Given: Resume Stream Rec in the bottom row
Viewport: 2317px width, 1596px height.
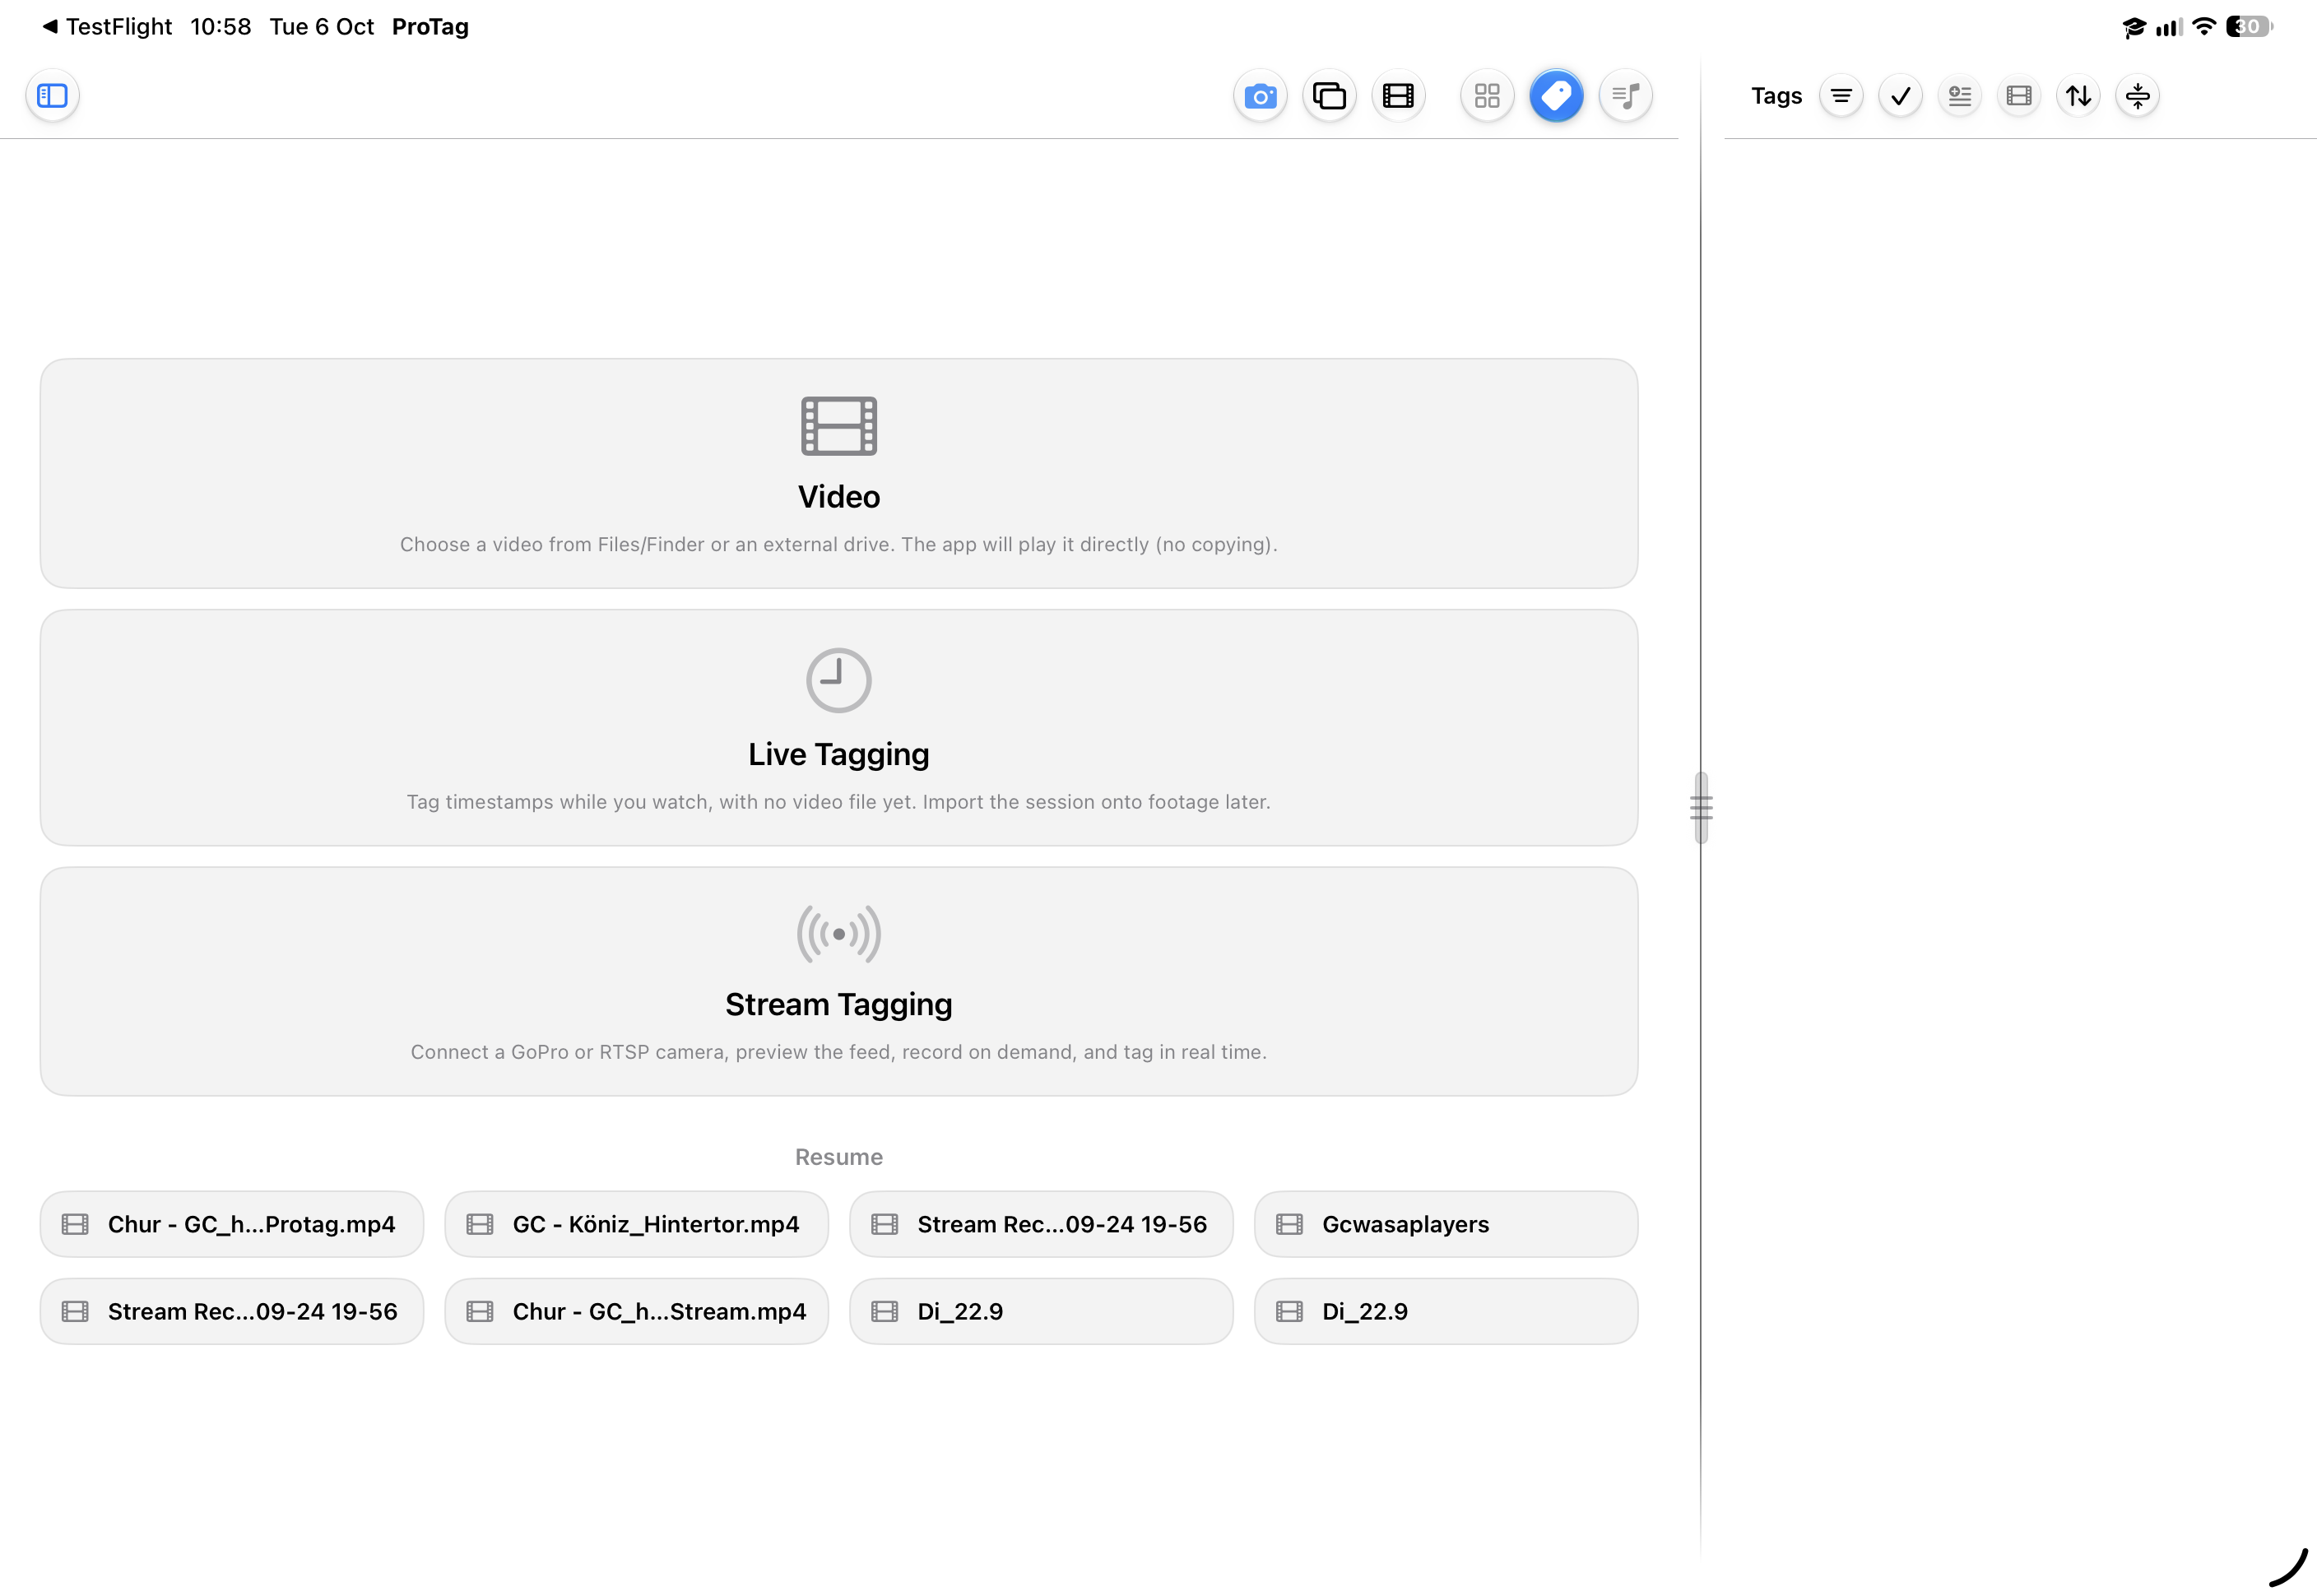Looking at the screenshot, I should click(232, 1311).
